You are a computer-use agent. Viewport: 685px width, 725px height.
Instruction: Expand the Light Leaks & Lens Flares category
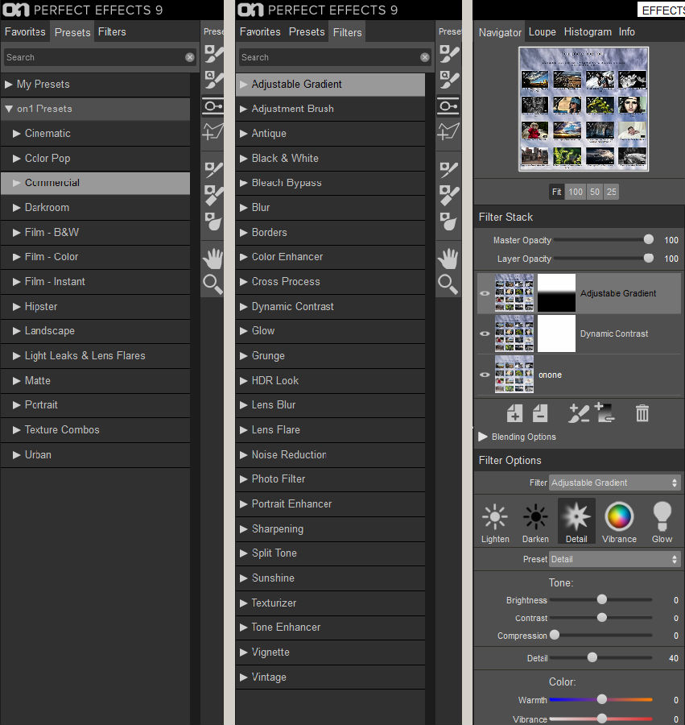[17, 356]
